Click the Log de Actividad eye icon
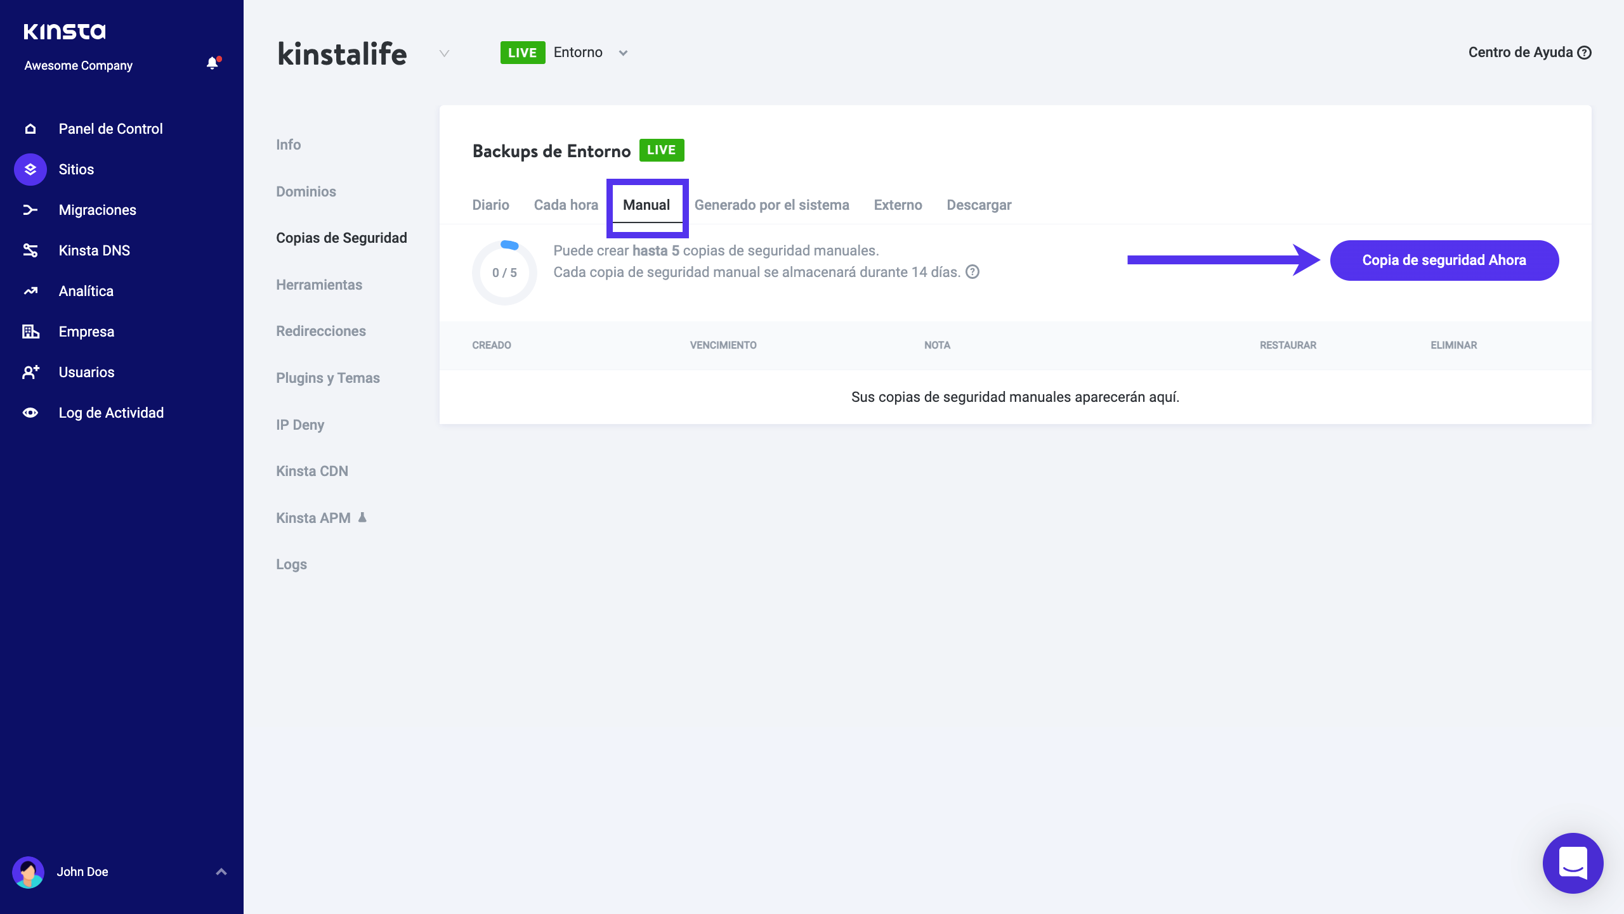 point(30,413)
